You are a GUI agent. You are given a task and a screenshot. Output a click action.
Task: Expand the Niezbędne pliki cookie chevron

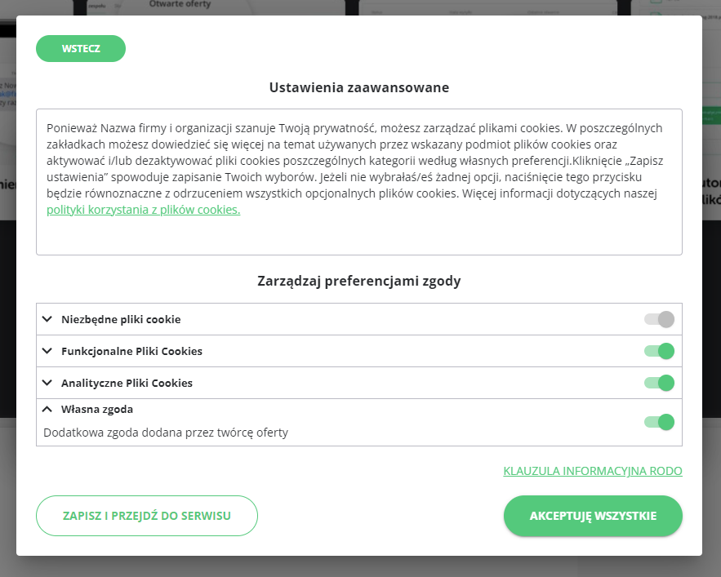47,319
